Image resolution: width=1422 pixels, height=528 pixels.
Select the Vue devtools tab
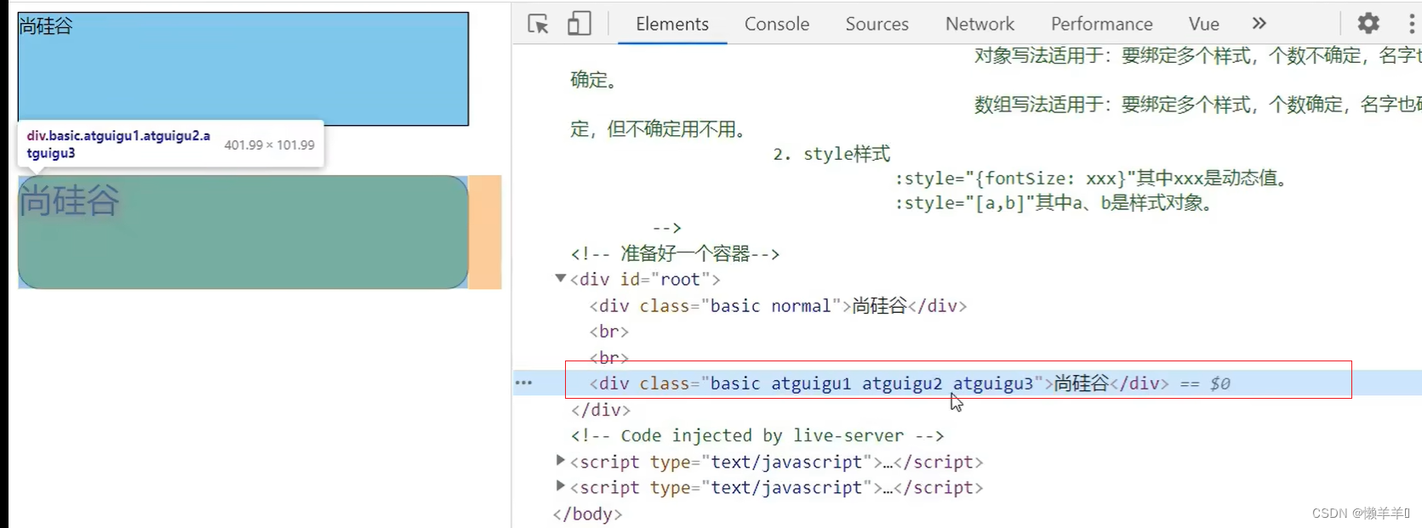[1203, 24]
